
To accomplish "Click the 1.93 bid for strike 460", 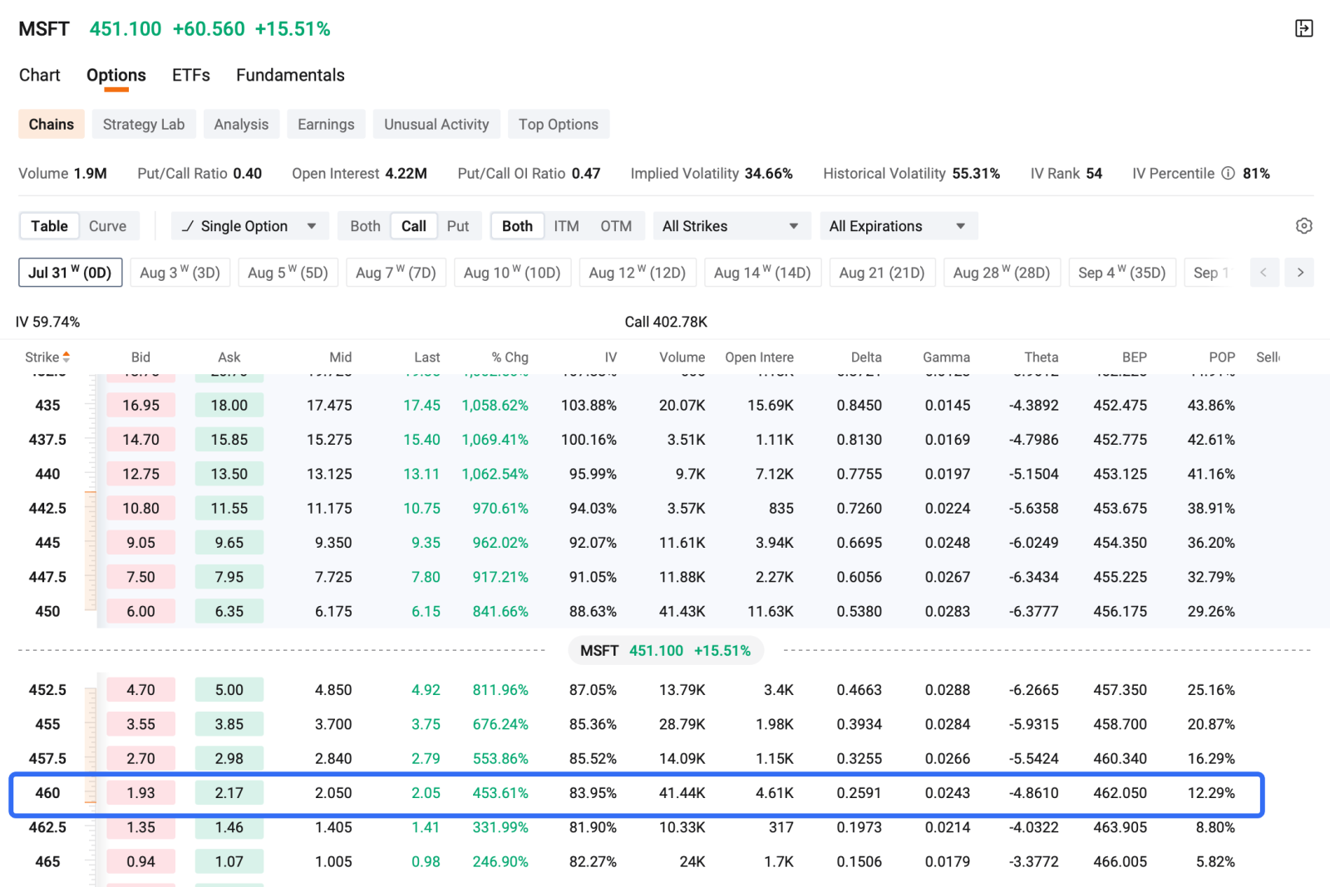I will (140, 793).
